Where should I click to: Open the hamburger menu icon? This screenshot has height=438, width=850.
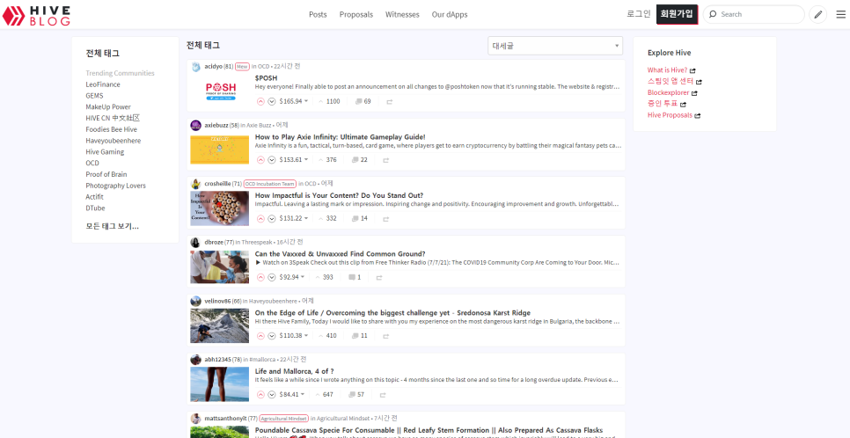841,15
